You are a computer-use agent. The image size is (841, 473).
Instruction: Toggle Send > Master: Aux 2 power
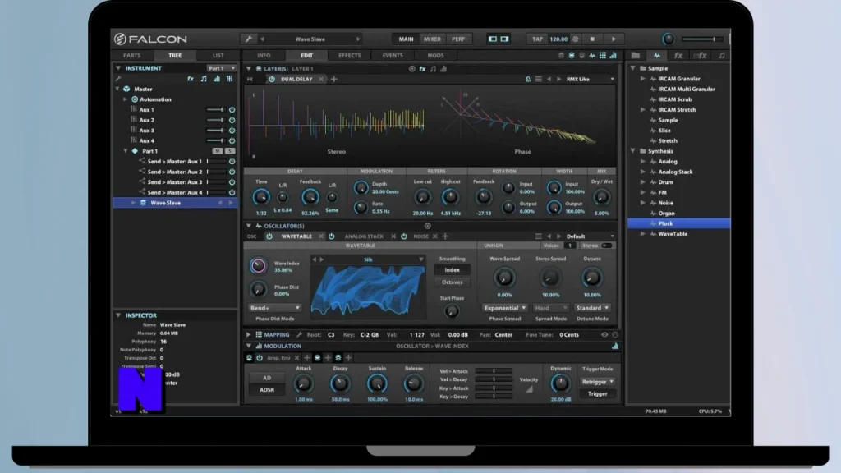[232, 172]
